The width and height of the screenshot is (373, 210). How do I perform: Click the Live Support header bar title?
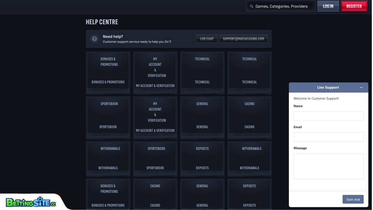click(328, 88)
